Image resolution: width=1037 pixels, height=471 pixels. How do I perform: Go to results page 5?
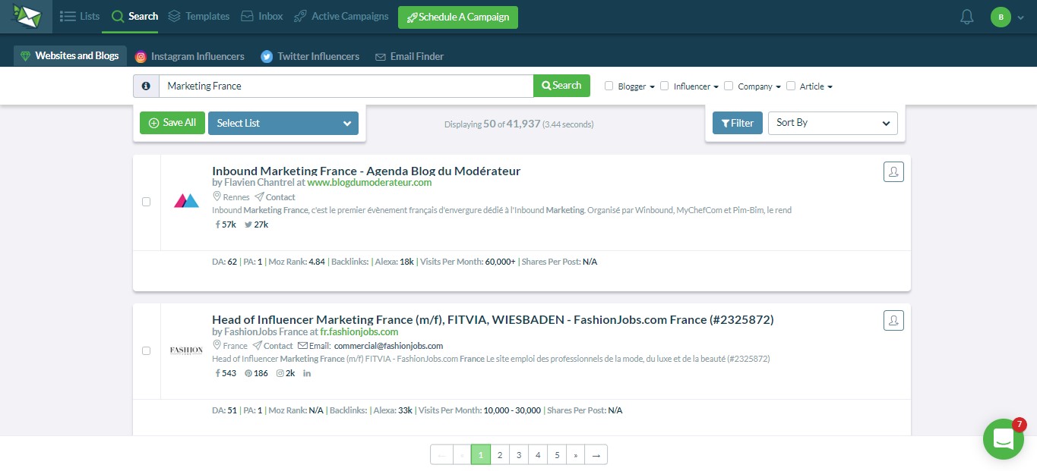click(557, 455)
